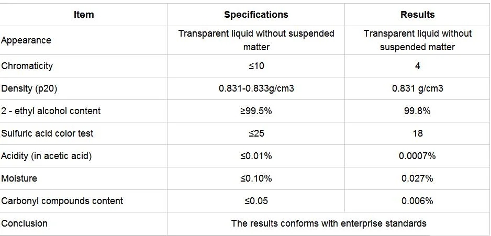The height and width of the screenshot is (236, 491).
Task: Click the ≤10 chromaticity specification
Action: coord(256,66)
